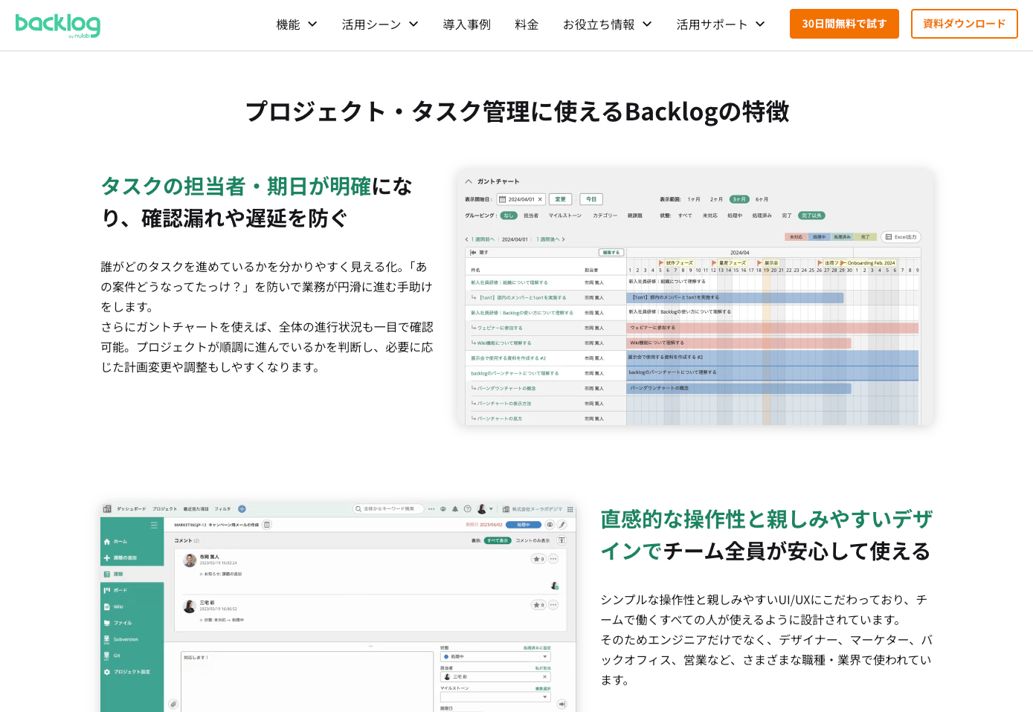Click the 今日 button in the Gantt chart
Image resolution: width=1033 pixels, height=712 pixels.
tap(591, 199)
